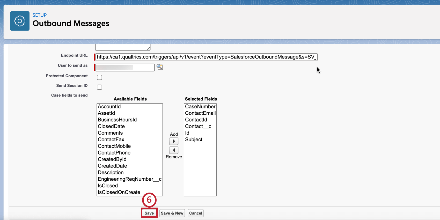Select CreatedById in Available Fields
This screenshot has height=220, width=440.
(130, 159)
